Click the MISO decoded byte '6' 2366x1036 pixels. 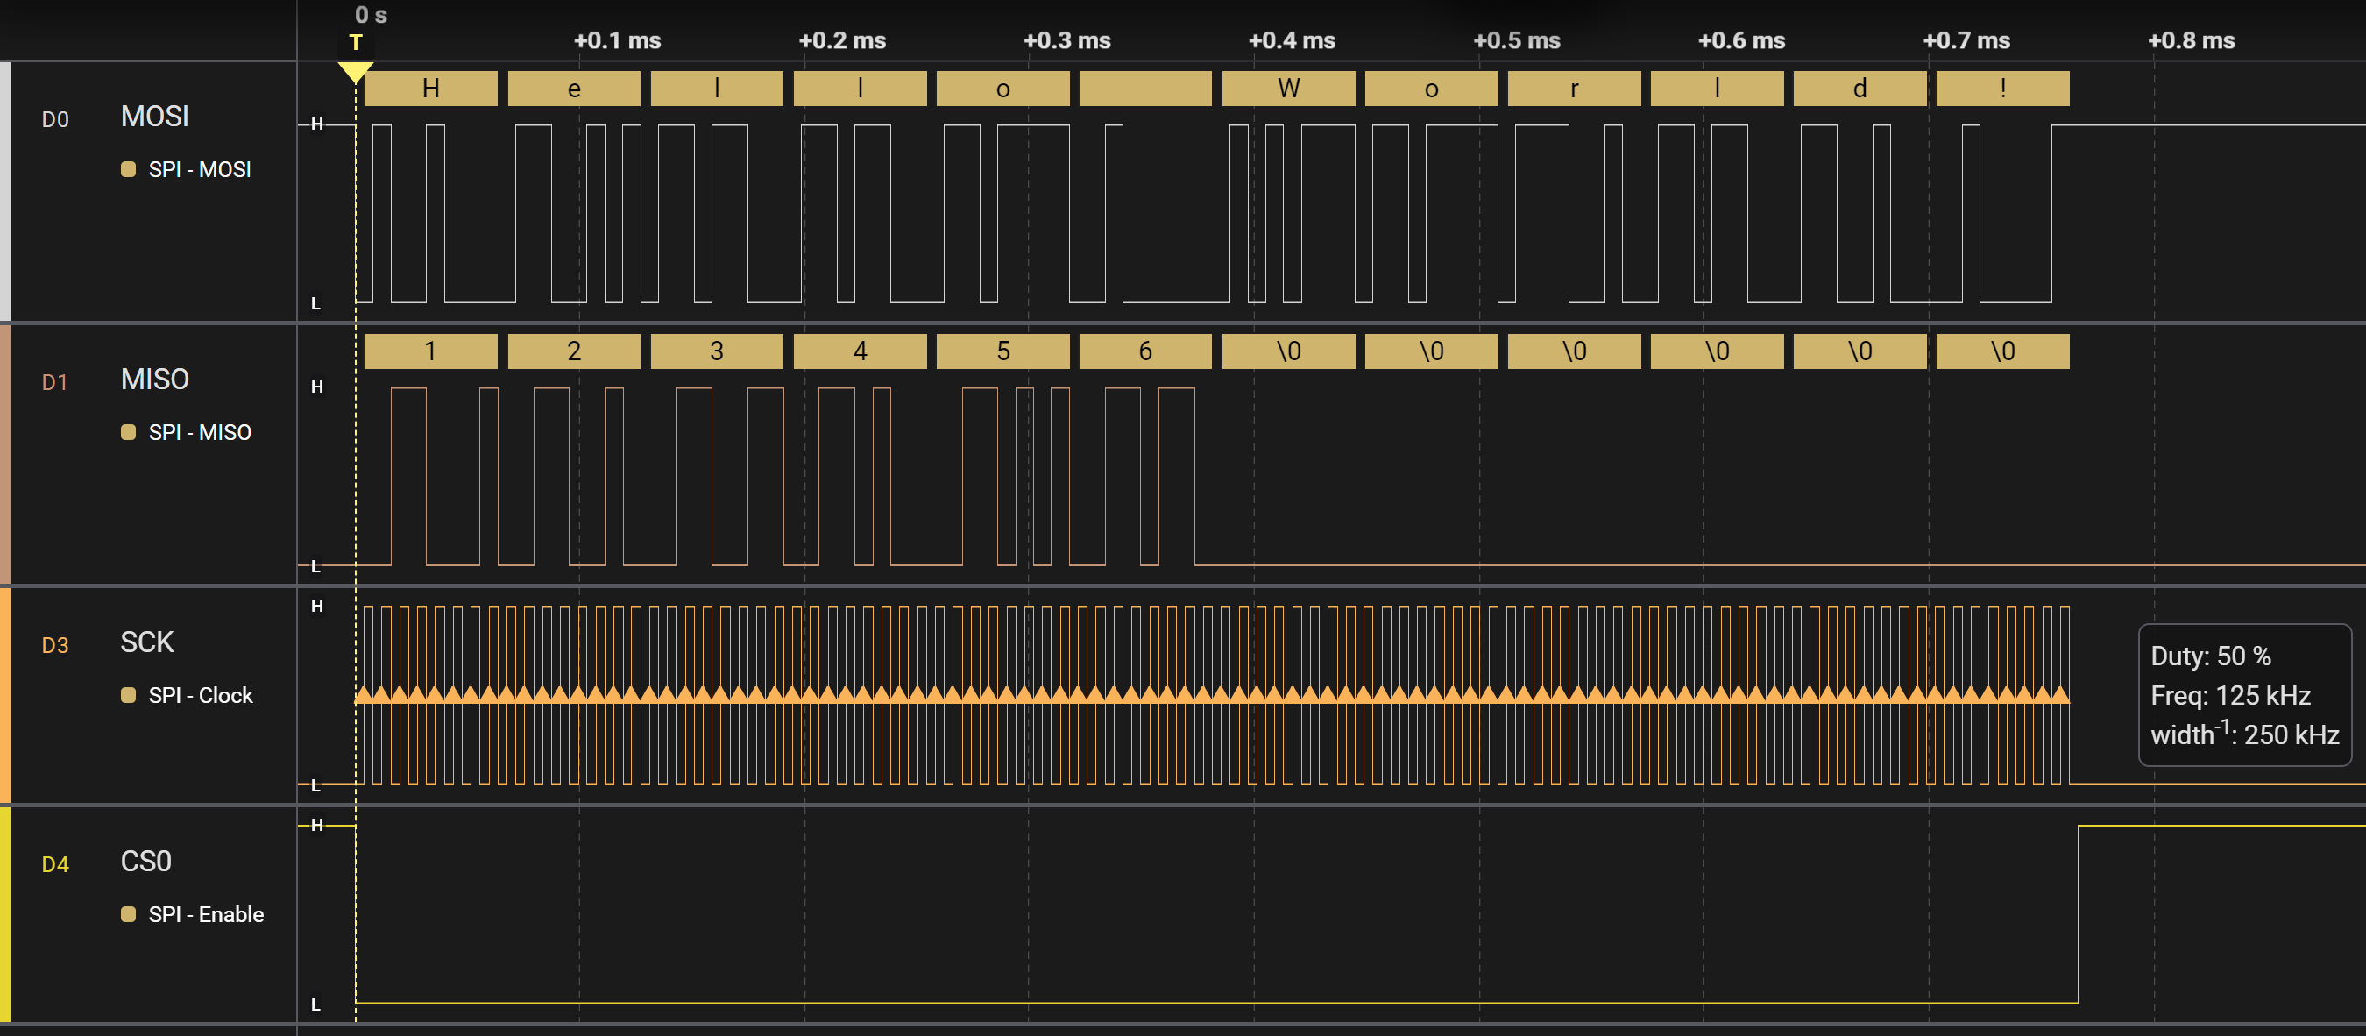[1144, 351]
